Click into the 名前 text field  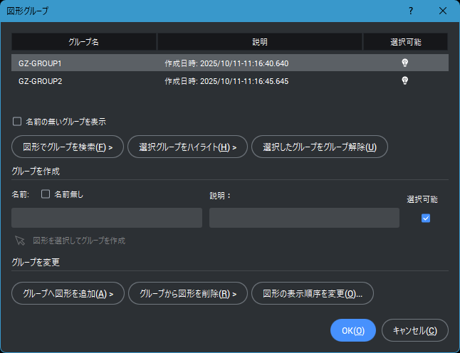(107, 218)
